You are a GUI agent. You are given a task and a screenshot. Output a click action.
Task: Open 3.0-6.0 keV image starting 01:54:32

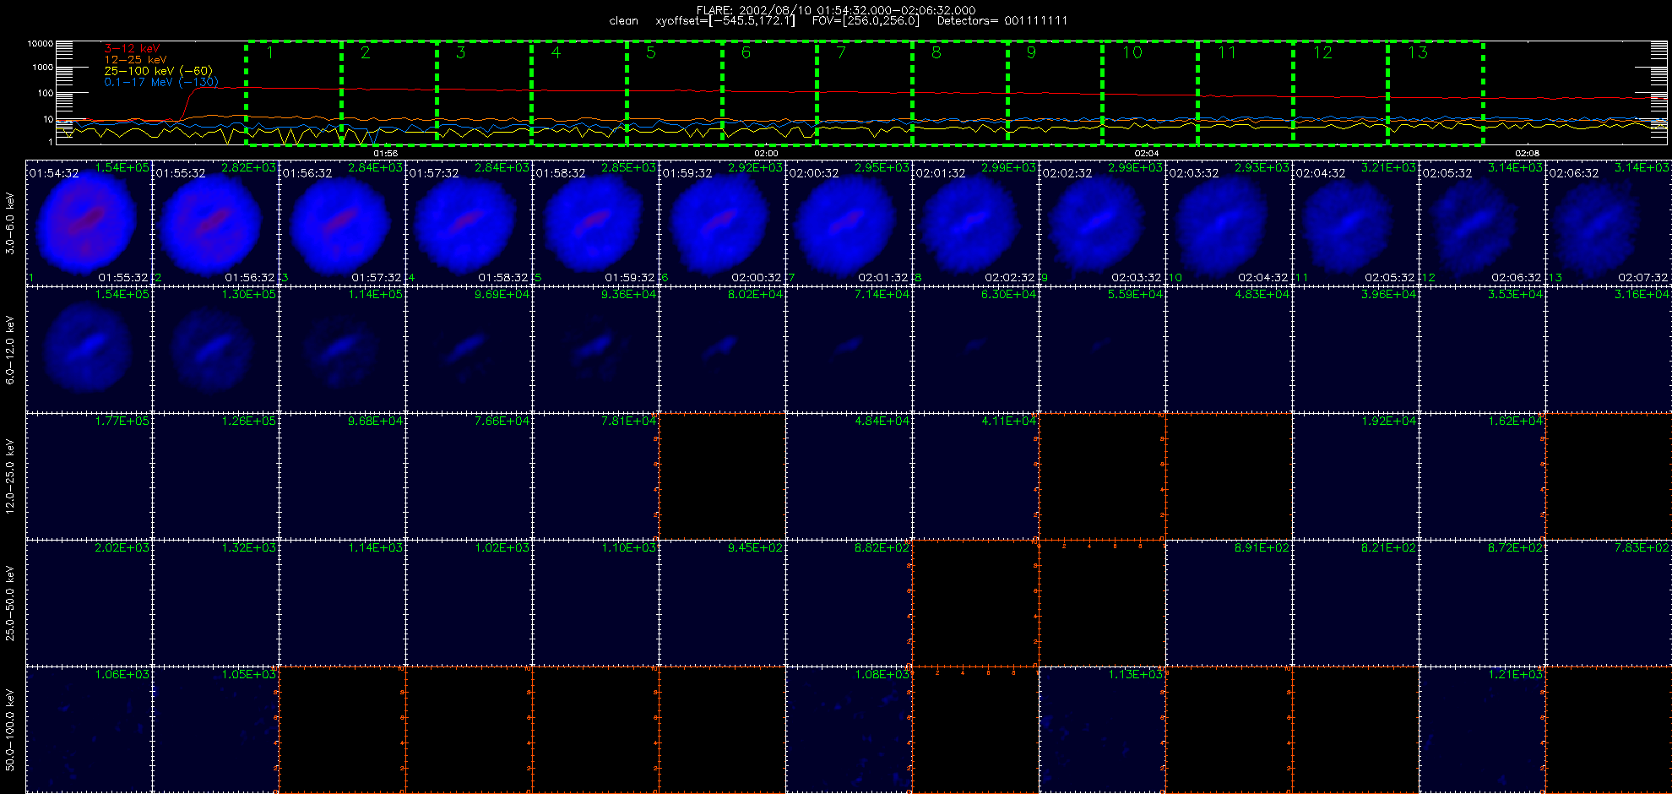pos(89,223)
